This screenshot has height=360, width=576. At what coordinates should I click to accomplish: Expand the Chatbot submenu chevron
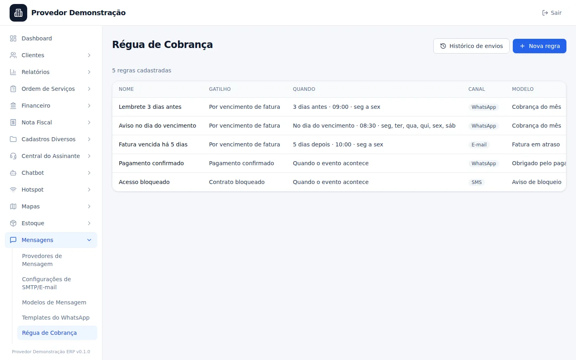tap(89, 173)
